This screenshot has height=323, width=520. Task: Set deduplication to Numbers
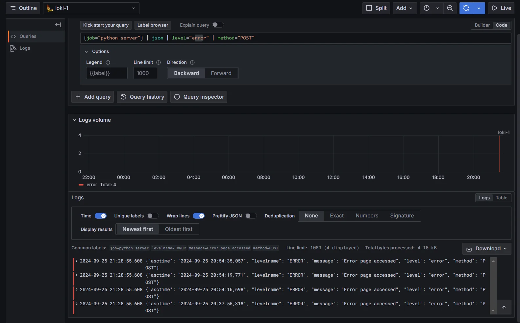point(367,216)
